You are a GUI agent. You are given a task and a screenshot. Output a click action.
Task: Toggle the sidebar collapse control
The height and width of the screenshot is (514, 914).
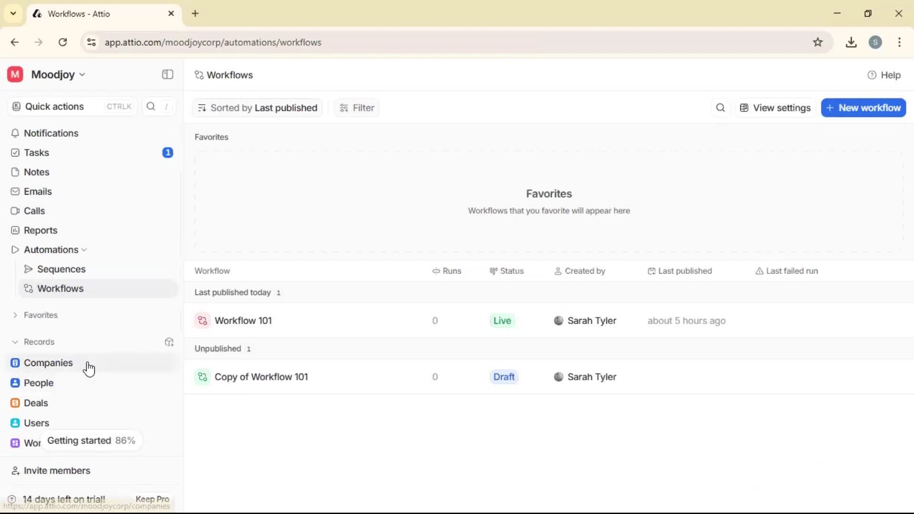pos(167,74)
